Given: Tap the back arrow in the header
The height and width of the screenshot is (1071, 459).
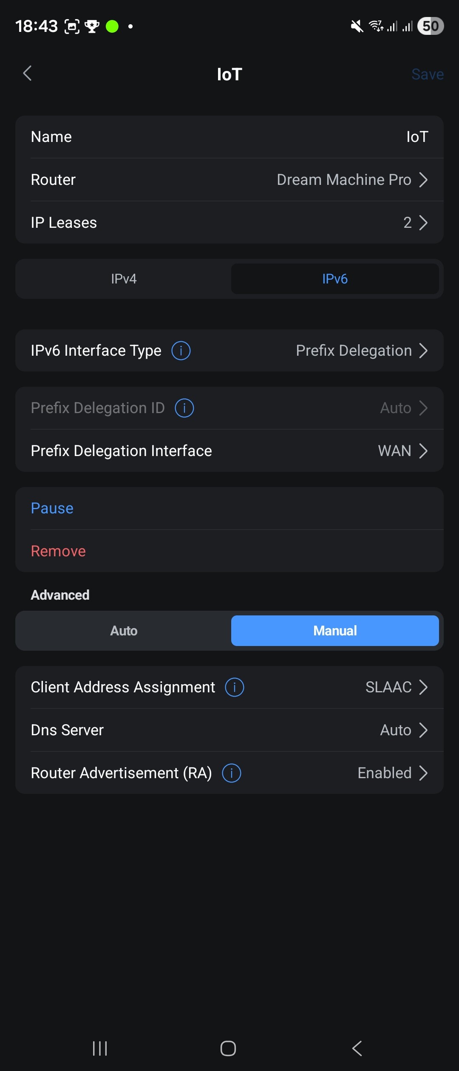Looking at the screenshot, I should (x=27, y=74).
